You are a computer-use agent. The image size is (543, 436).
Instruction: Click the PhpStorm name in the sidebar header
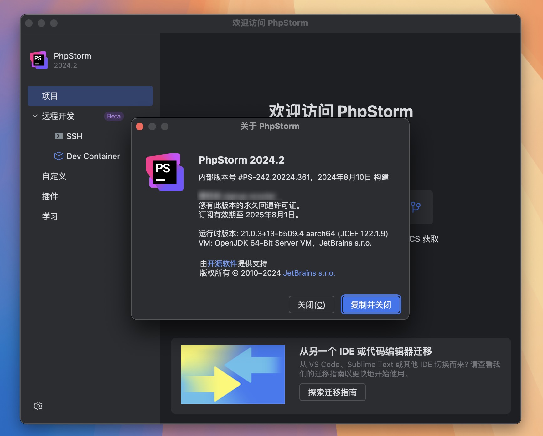[73, 56]
